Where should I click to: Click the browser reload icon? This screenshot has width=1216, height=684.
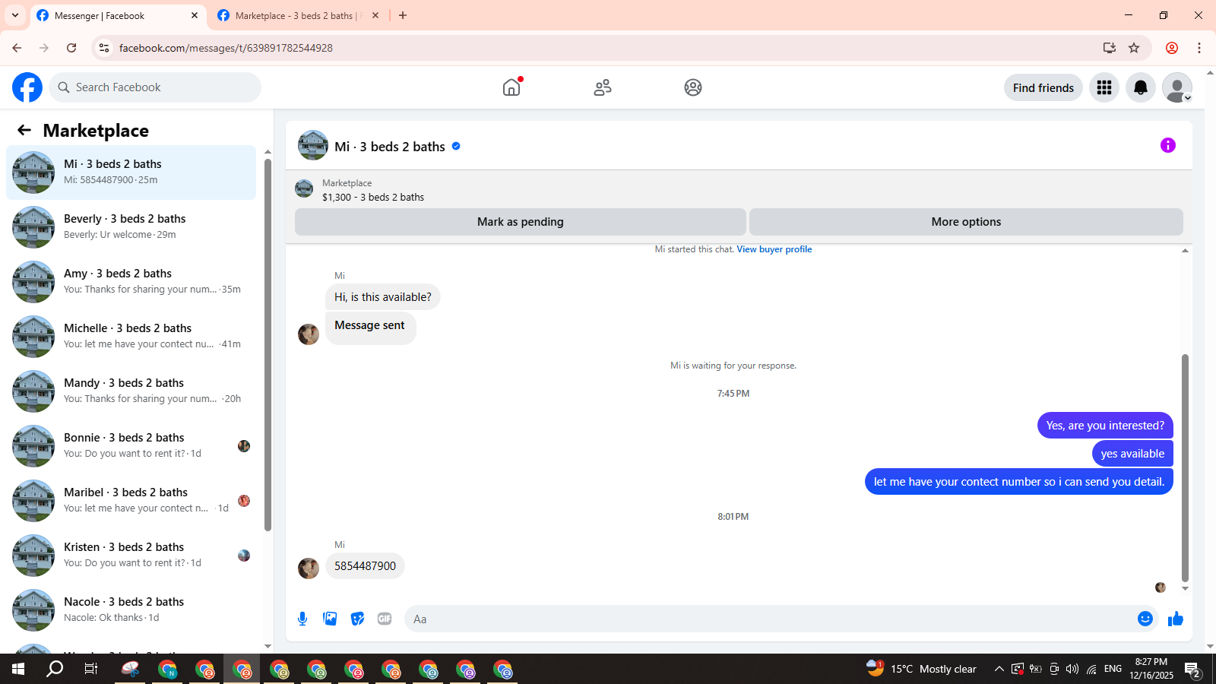click(x=71, y=48)
